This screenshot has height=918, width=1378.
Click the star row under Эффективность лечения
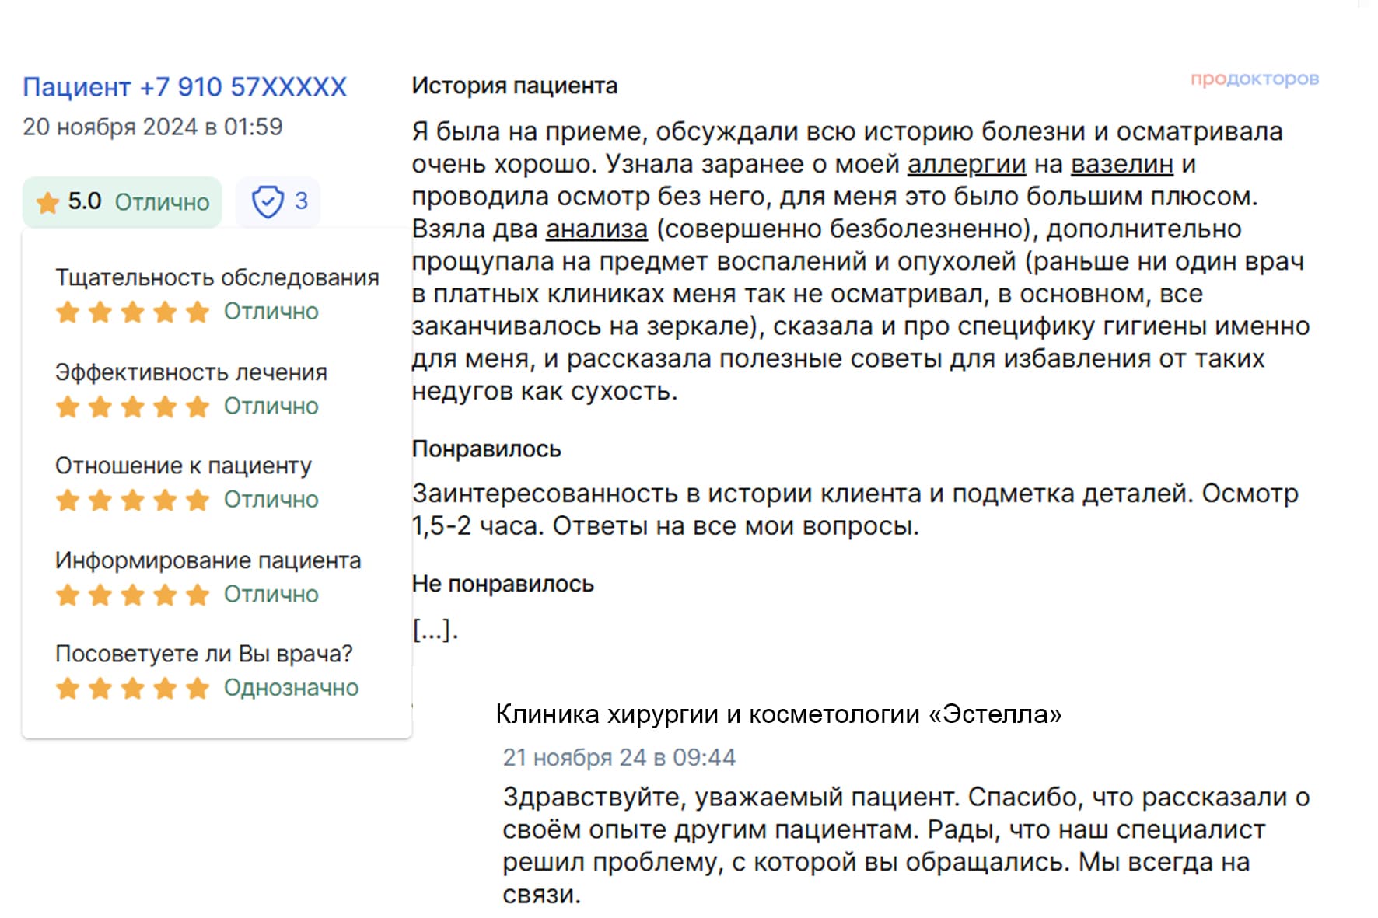coord(133,407)
